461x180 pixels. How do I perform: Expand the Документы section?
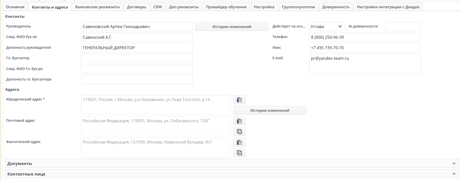(x=232, y=163)
